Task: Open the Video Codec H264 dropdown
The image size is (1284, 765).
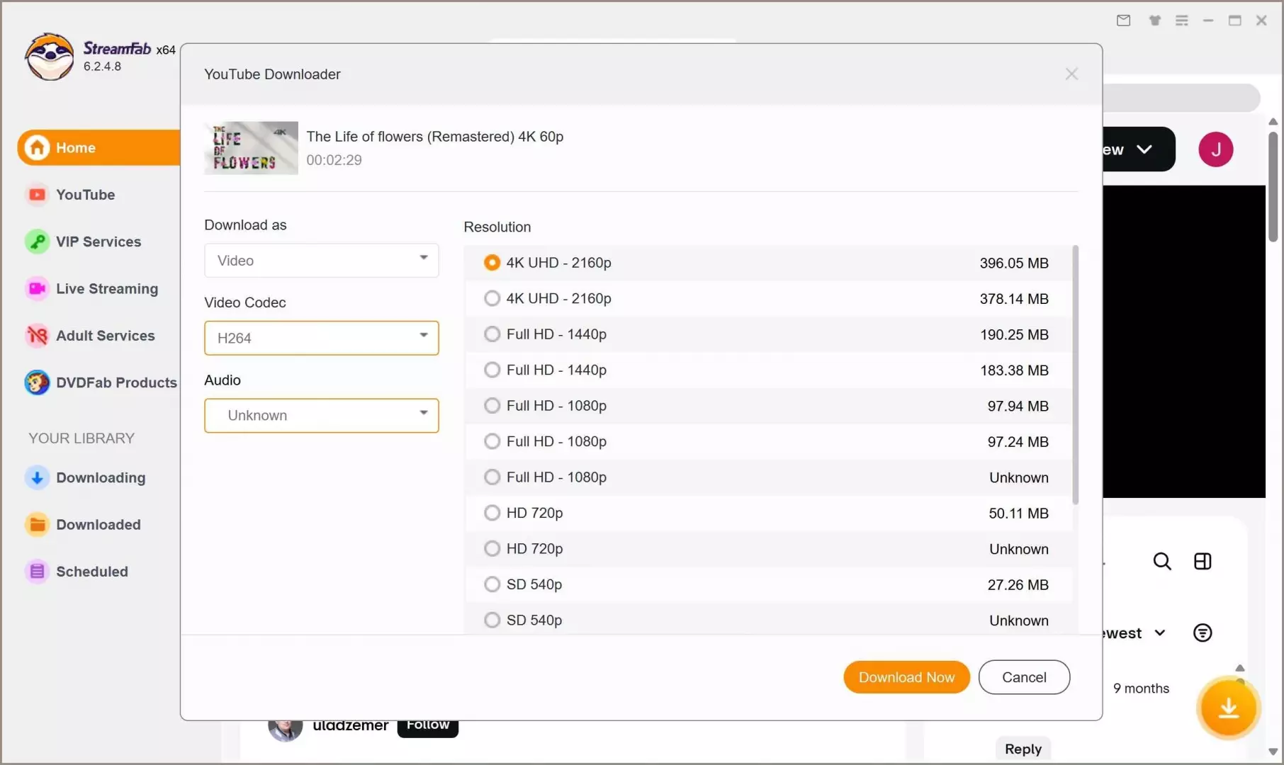Action: (x=321, y=338)
